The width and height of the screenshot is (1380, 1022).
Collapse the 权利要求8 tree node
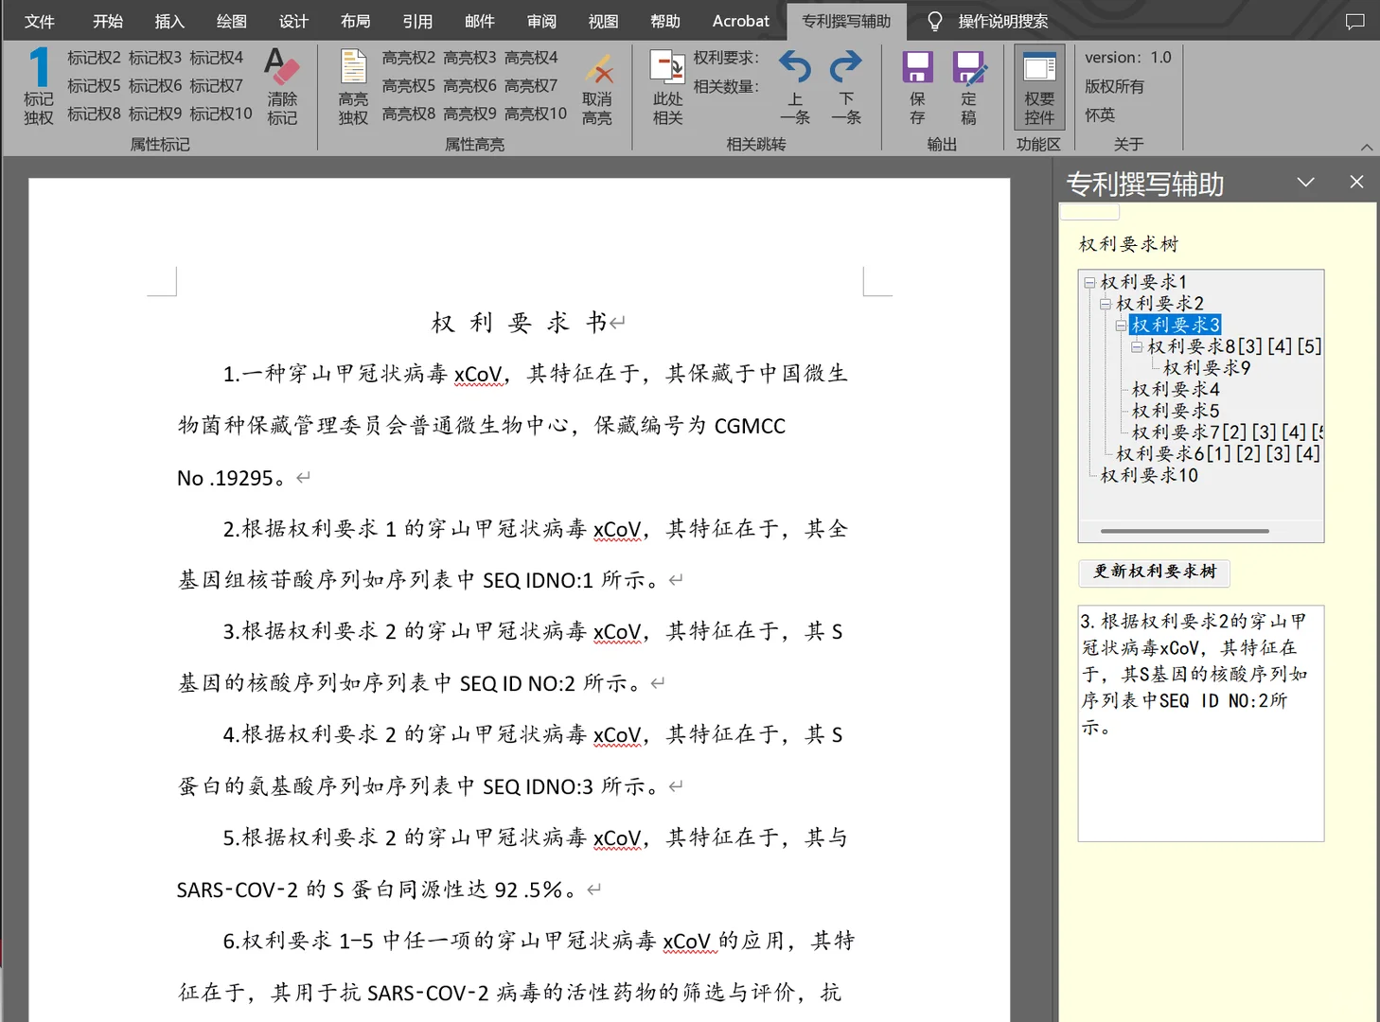[x=1137, y=347]
